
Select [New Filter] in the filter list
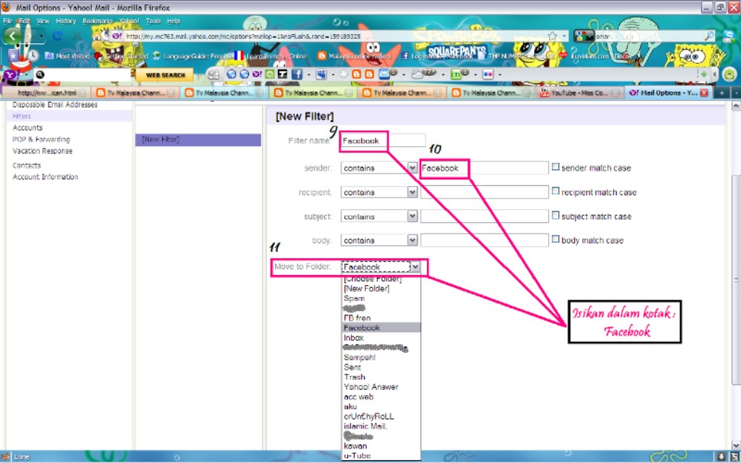pos(198,140)
